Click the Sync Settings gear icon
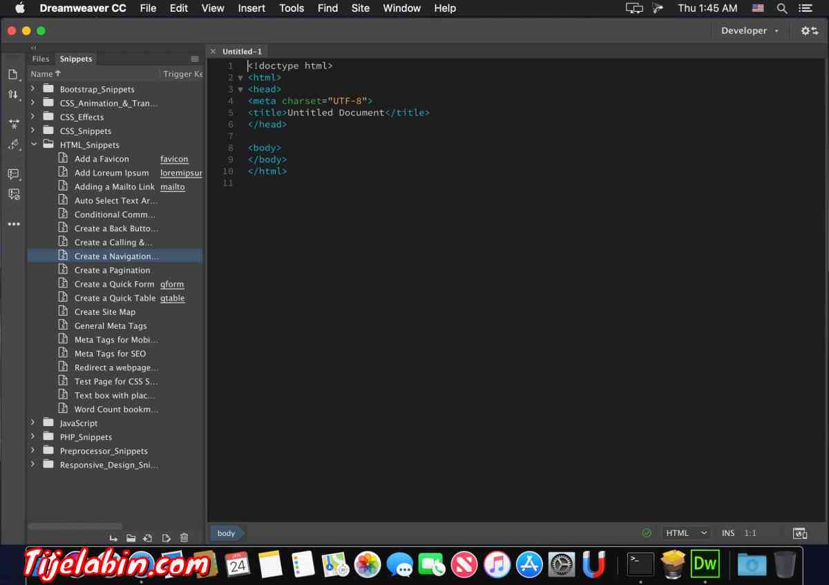Viewport: 829px width, 585px height. pyautogui.click(x=808, y=30)
